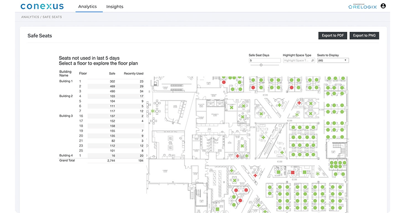Click the Safe Seat Days input field
Image resolution: width=406 pixels, height=213 pixels.
[264, 60]
